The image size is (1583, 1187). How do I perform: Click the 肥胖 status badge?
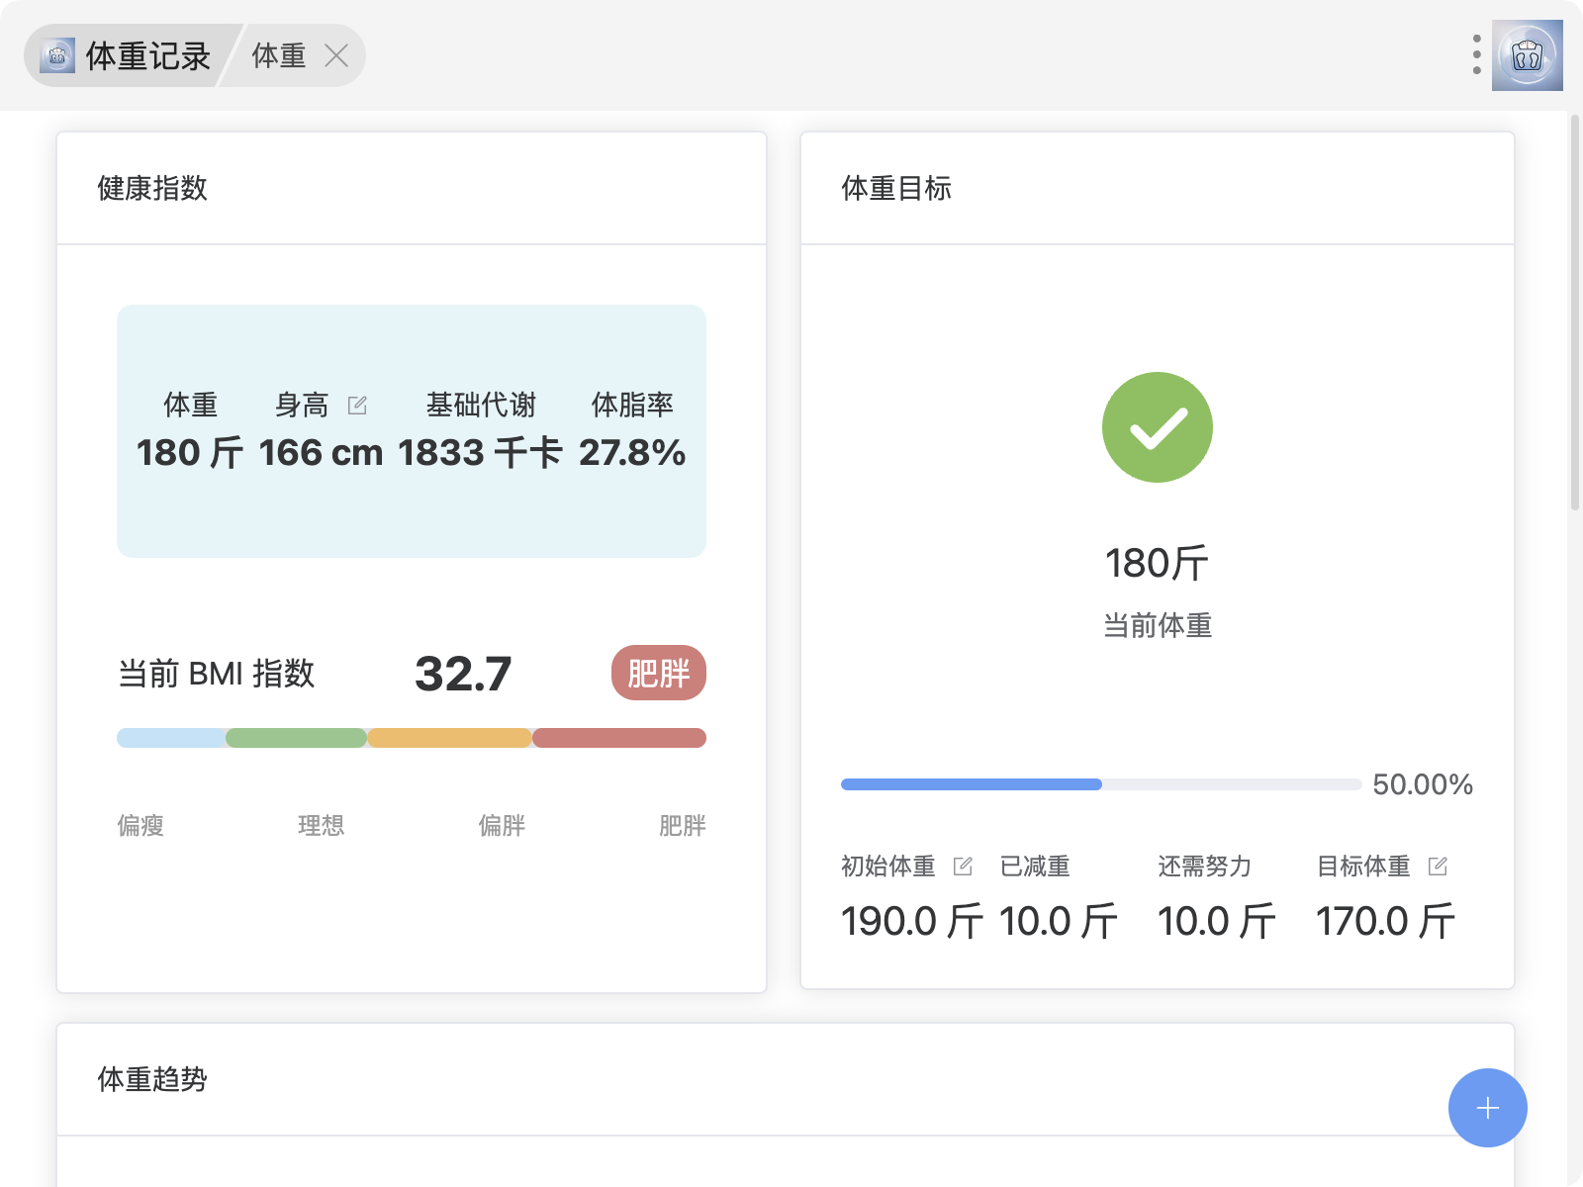(658, 673)
